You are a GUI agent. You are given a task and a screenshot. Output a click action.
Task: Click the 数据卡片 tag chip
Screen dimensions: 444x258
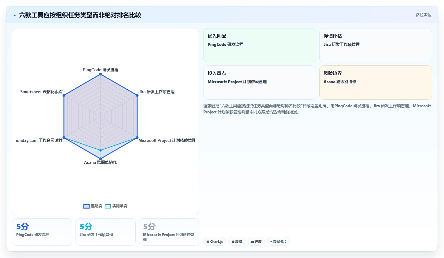coord(278,241)
